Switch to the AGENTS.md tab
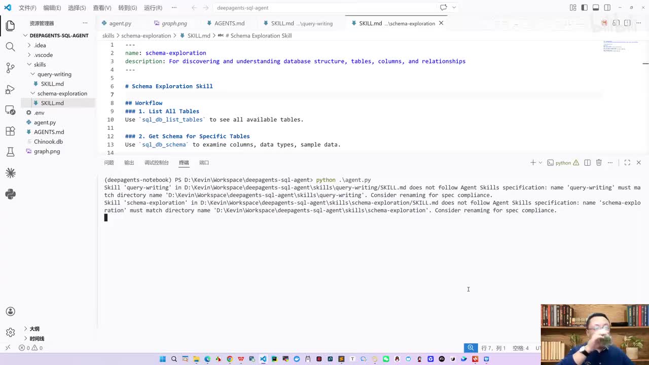Screen dimensions: 649x365 point(226,23)
